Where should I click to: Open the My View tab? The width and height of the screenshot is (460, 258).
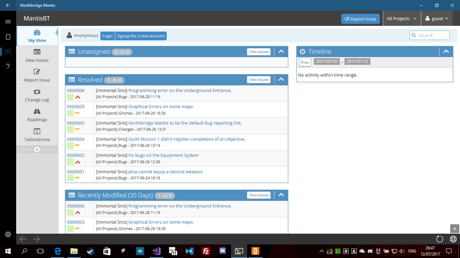tap(37, 36)
